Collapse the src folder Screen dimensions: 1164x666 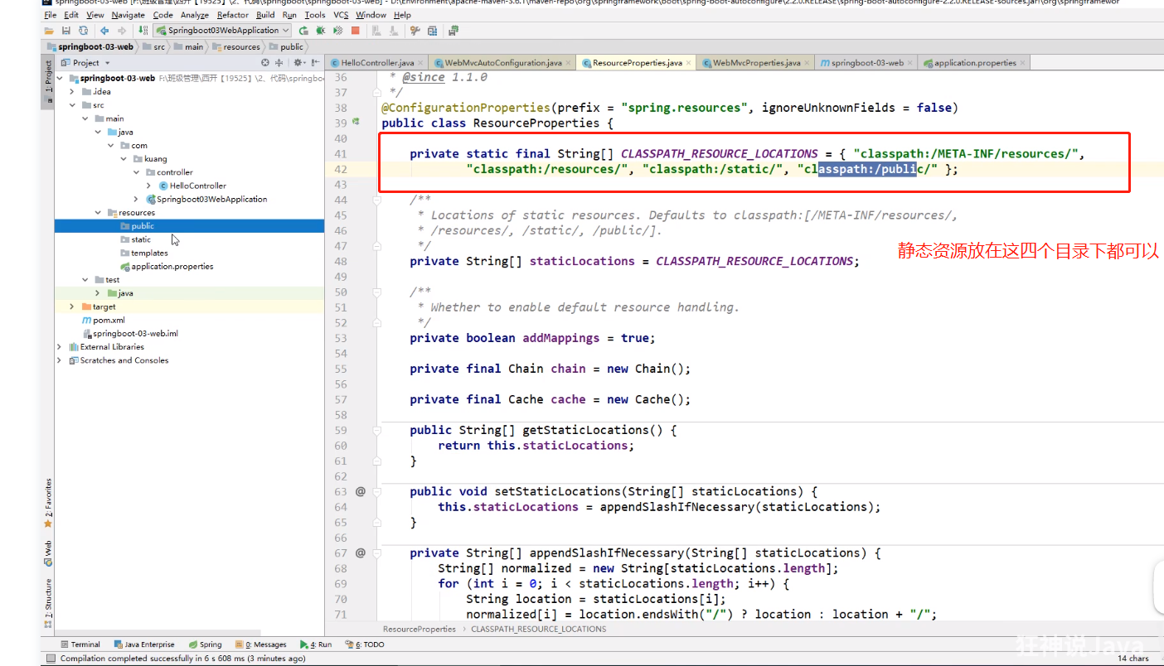(x=72, y=105)
